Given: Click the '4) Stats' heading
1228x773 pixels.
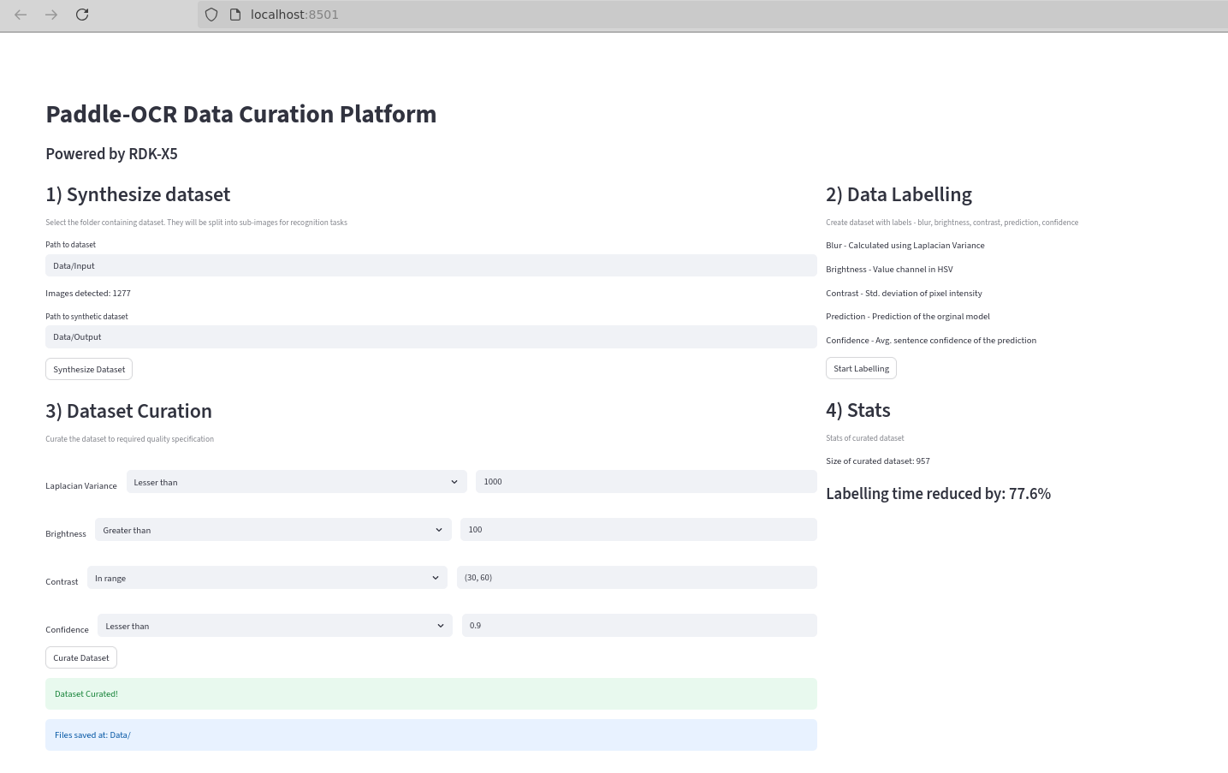Looking at the screenshot, I should (x=858, y=410).
